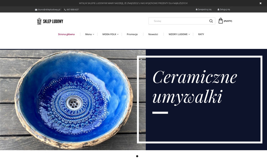Expand the Menu dropdown

pos(90,34)
